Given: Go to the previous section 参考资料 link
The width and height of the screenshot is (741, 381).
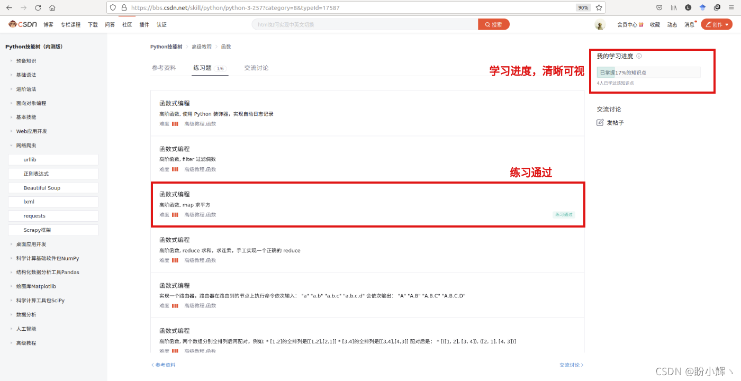Looking at the screenshot, I should tap(163, 365).
